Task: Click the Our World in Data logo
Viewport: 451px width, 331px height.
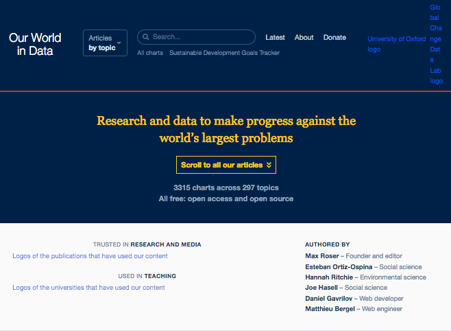Action: pyautogui.click(x=35, y=44)
